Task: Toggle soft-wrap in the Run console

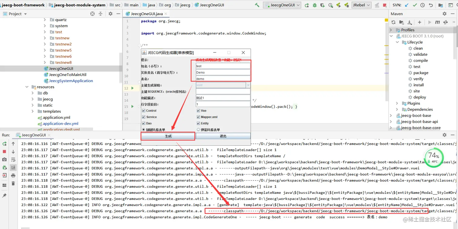Action: pyautogui.click(x=13, y=160)
